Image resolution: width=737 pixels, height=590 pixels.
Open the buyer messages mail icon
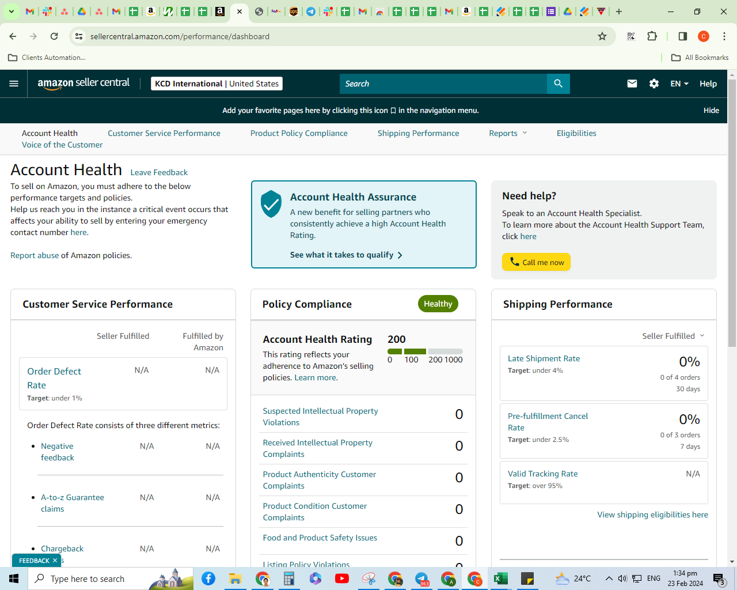tap(632, 84)
